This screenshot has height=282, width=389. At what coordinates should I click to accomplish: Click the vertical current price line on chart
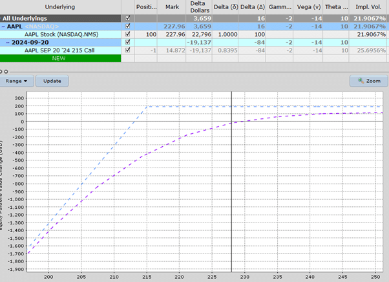click(x=231, y=181)
